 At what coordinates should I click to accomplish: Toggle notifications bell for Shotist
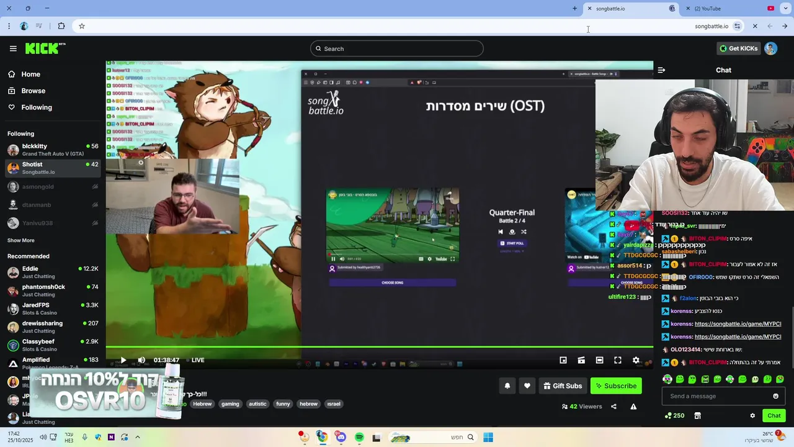point(507,386)
